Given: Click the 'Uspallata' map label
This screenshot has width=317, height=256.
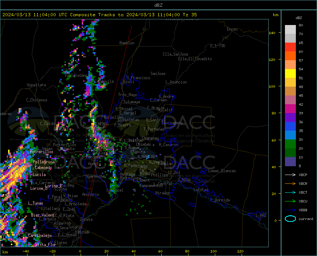Looking at the screenshot, I should 36,85.
